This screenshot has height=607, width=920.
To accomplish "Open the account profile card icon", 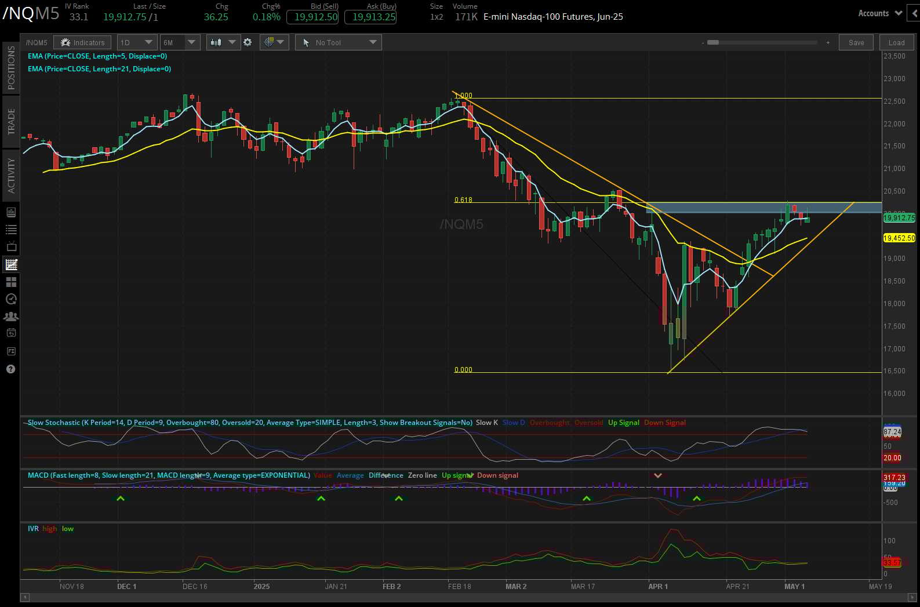I will tap(10, 351).
